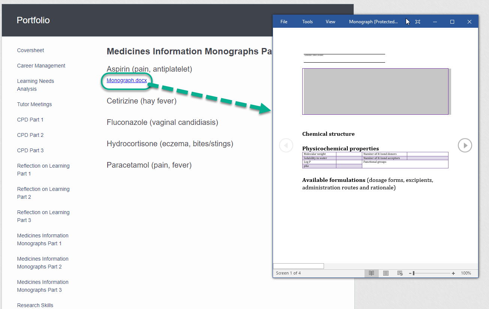The width and height of the screenshot is (489, 309).
Task: Click the Log P table cell
Action: [319, 162]
